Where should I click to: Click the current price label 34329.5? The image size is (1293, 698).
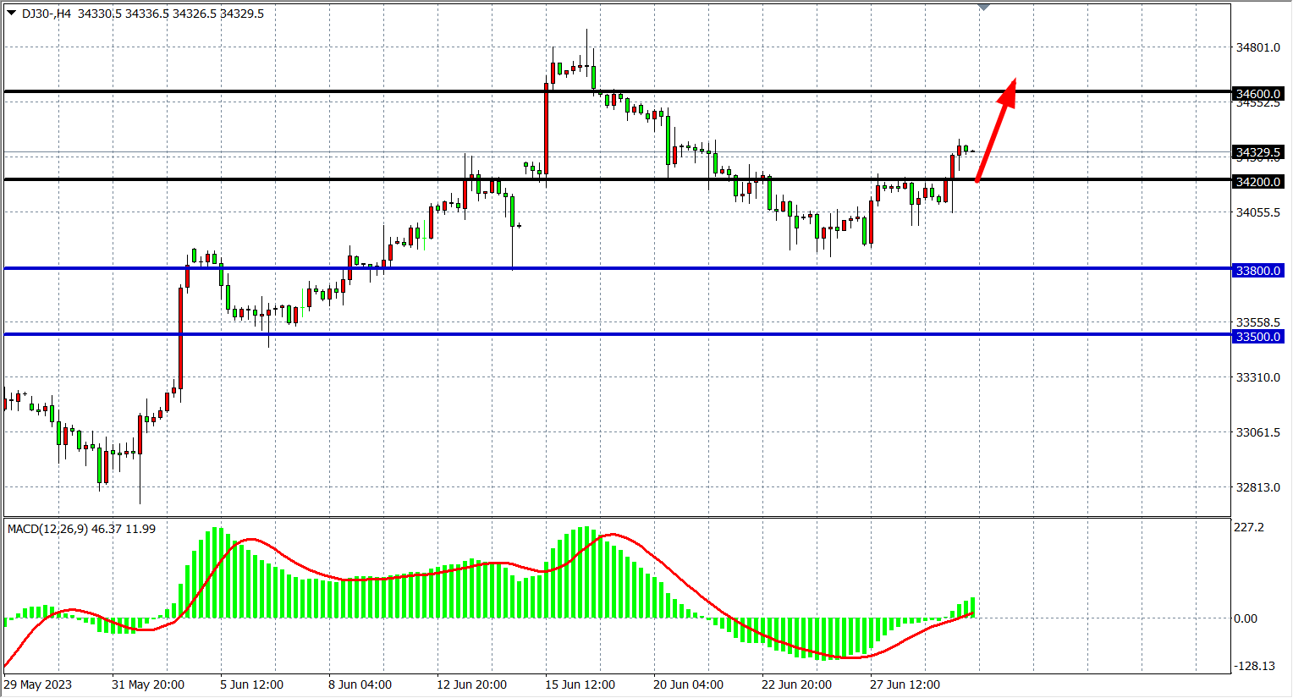click(1258, 153)
